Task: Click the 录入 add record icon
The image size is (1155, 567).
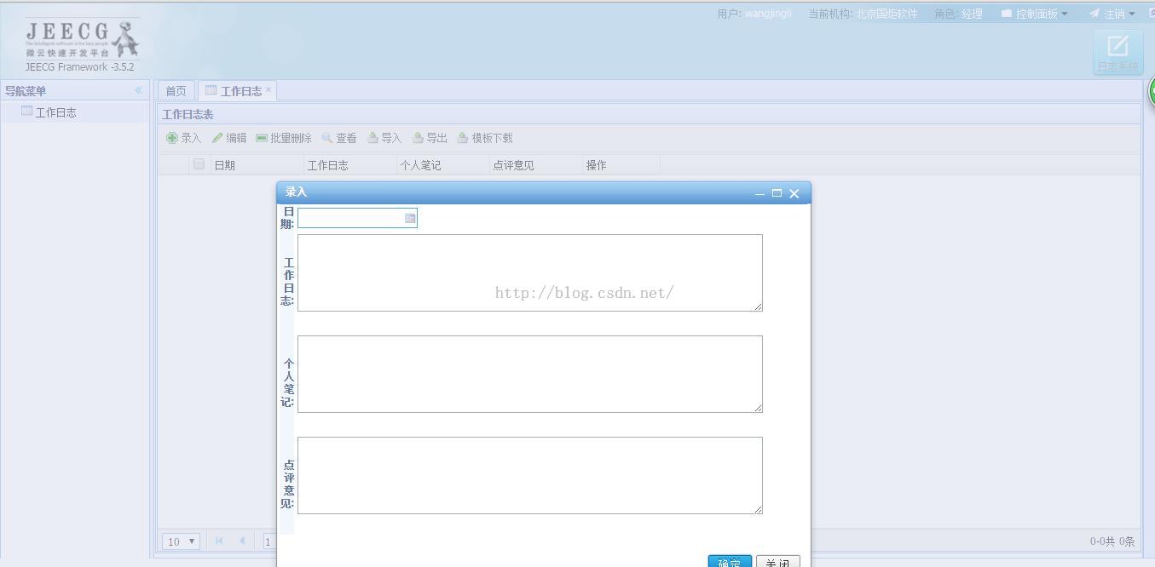Action: tap(172, 138)
